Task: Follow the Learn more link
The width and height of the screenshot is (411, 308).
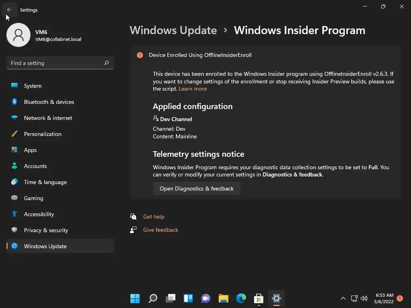Action: tap(193, 89)
